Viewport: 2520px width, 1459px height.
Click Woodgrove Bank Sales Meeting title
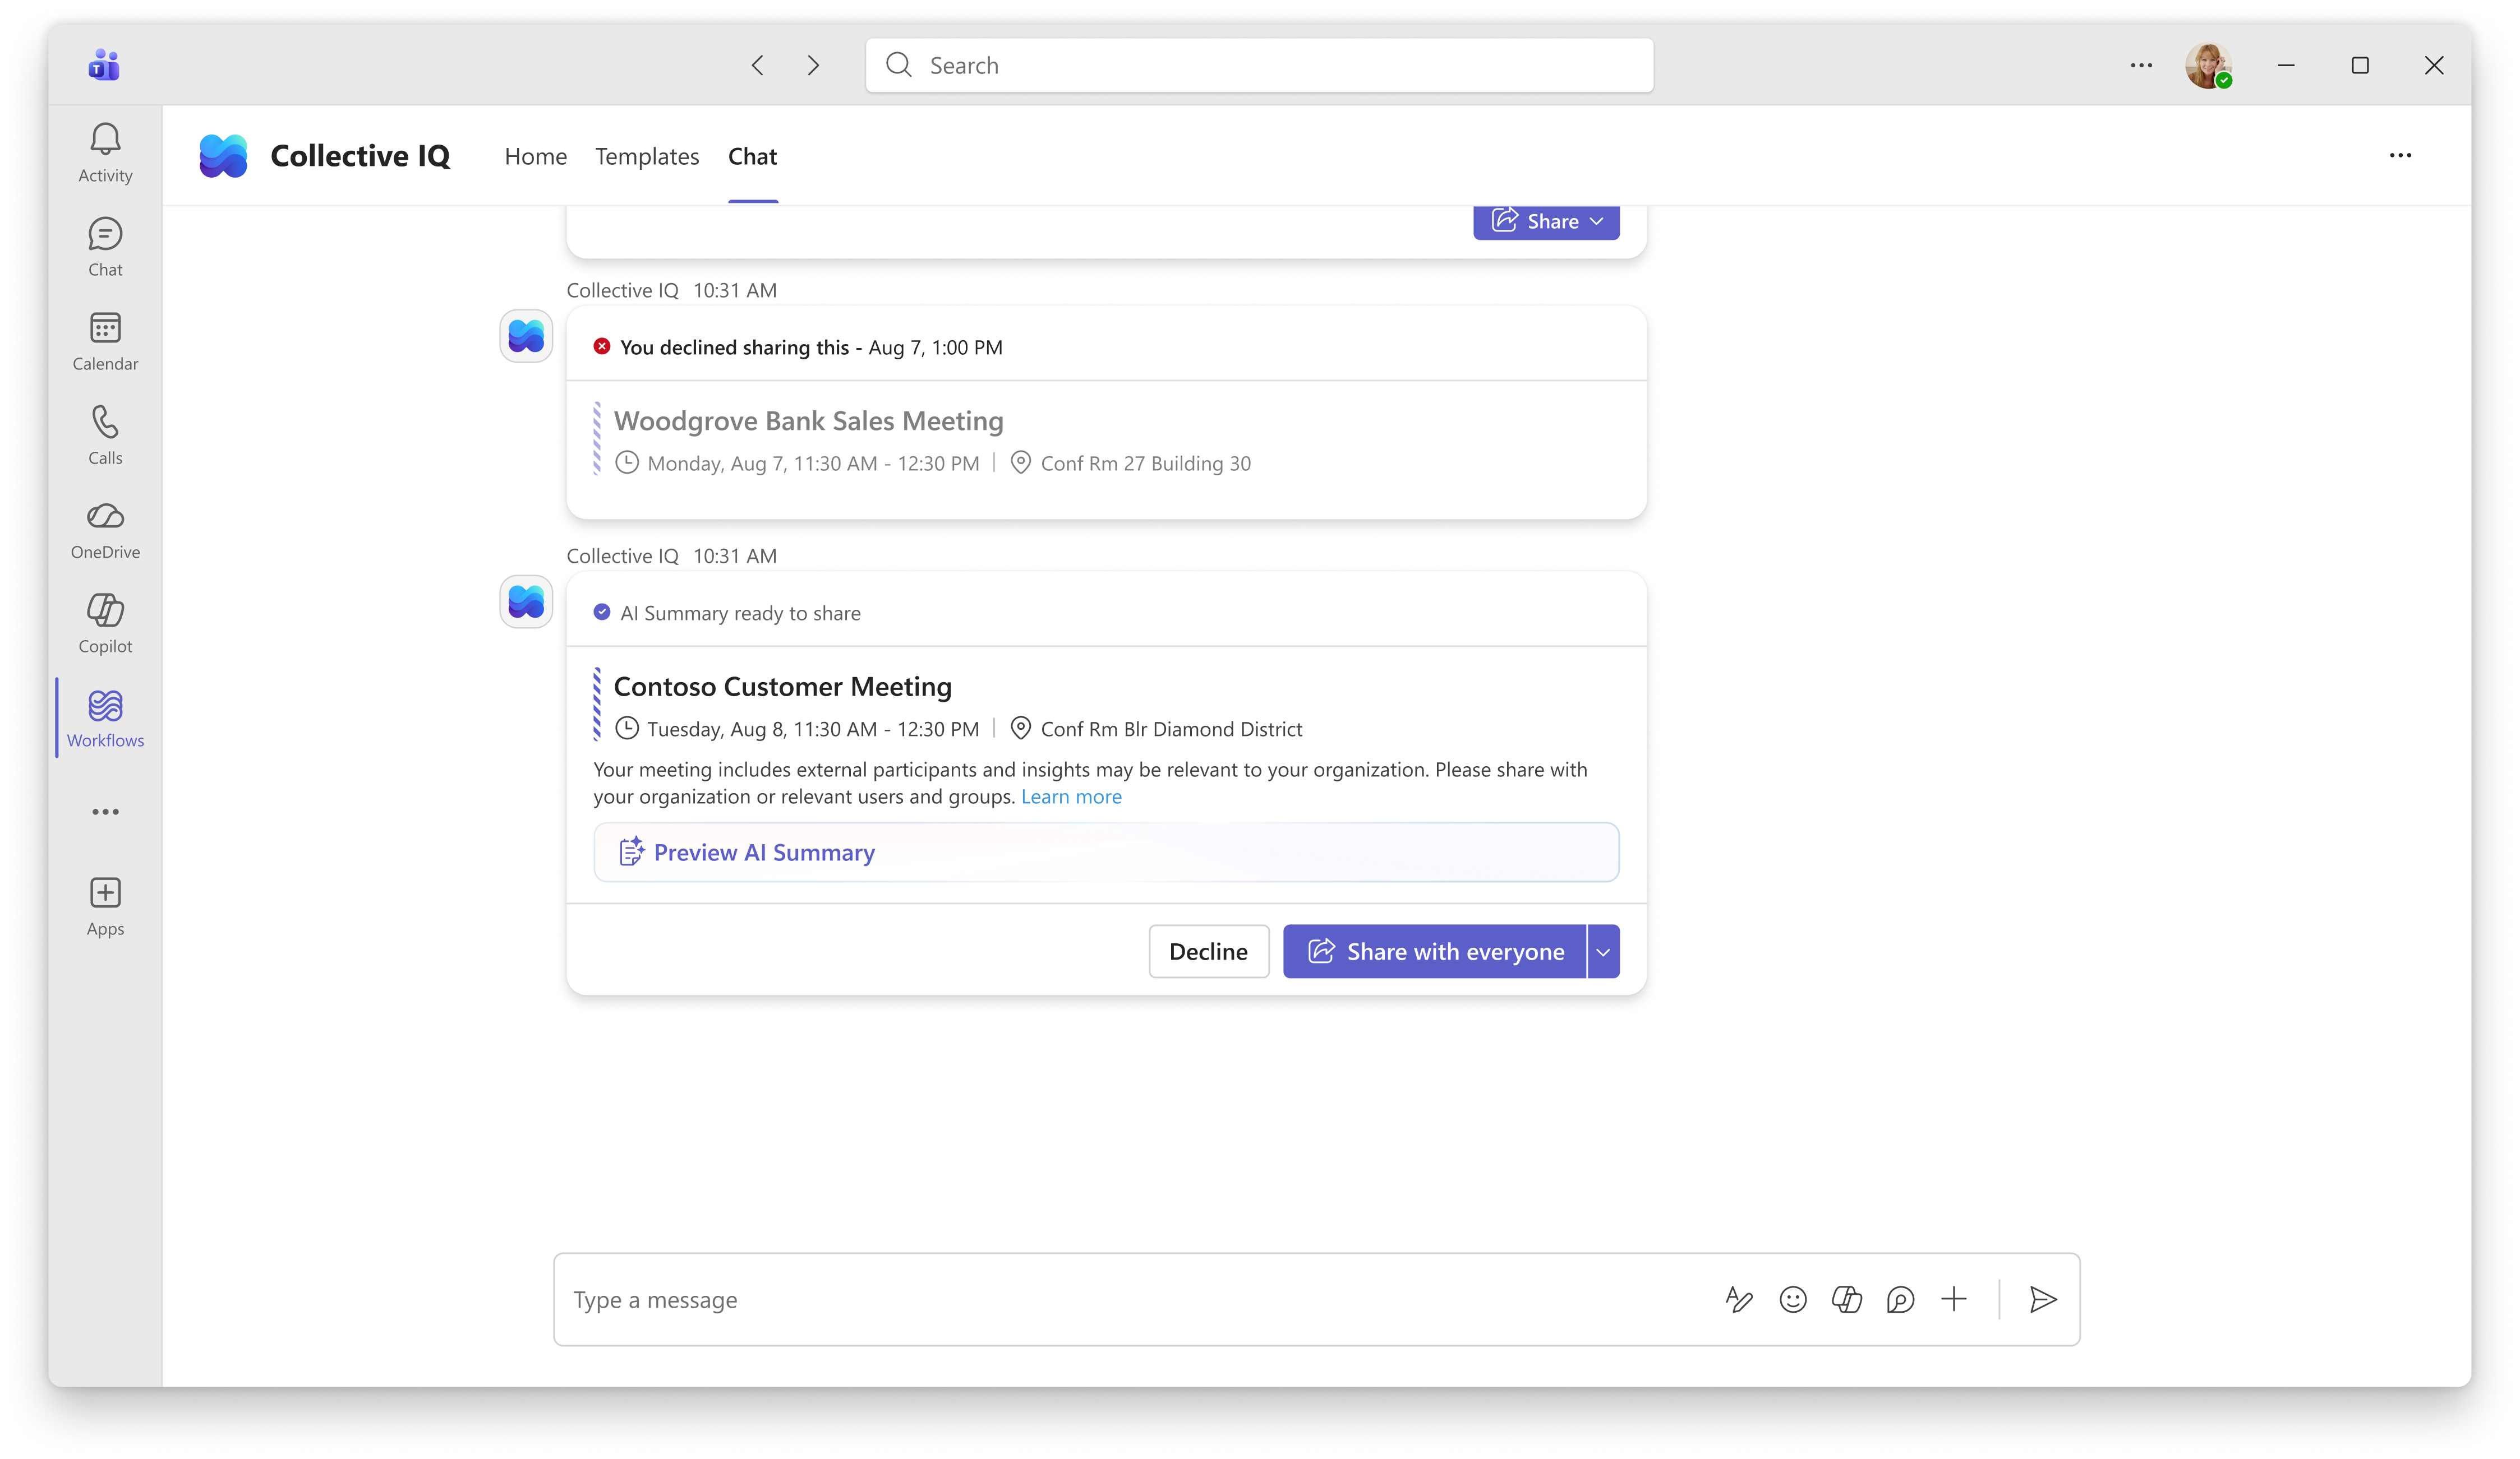pos(808,421)
